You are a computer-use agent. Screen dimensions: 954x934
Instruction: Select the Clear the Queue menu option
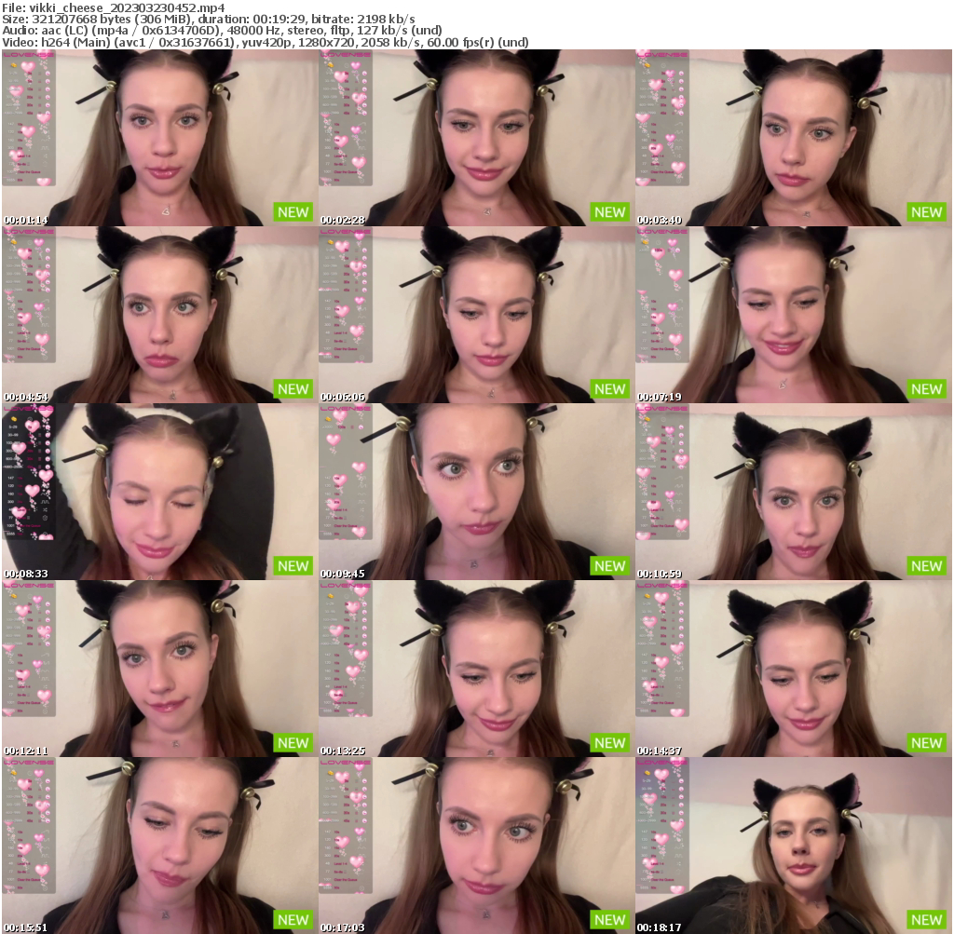(29, 171)
